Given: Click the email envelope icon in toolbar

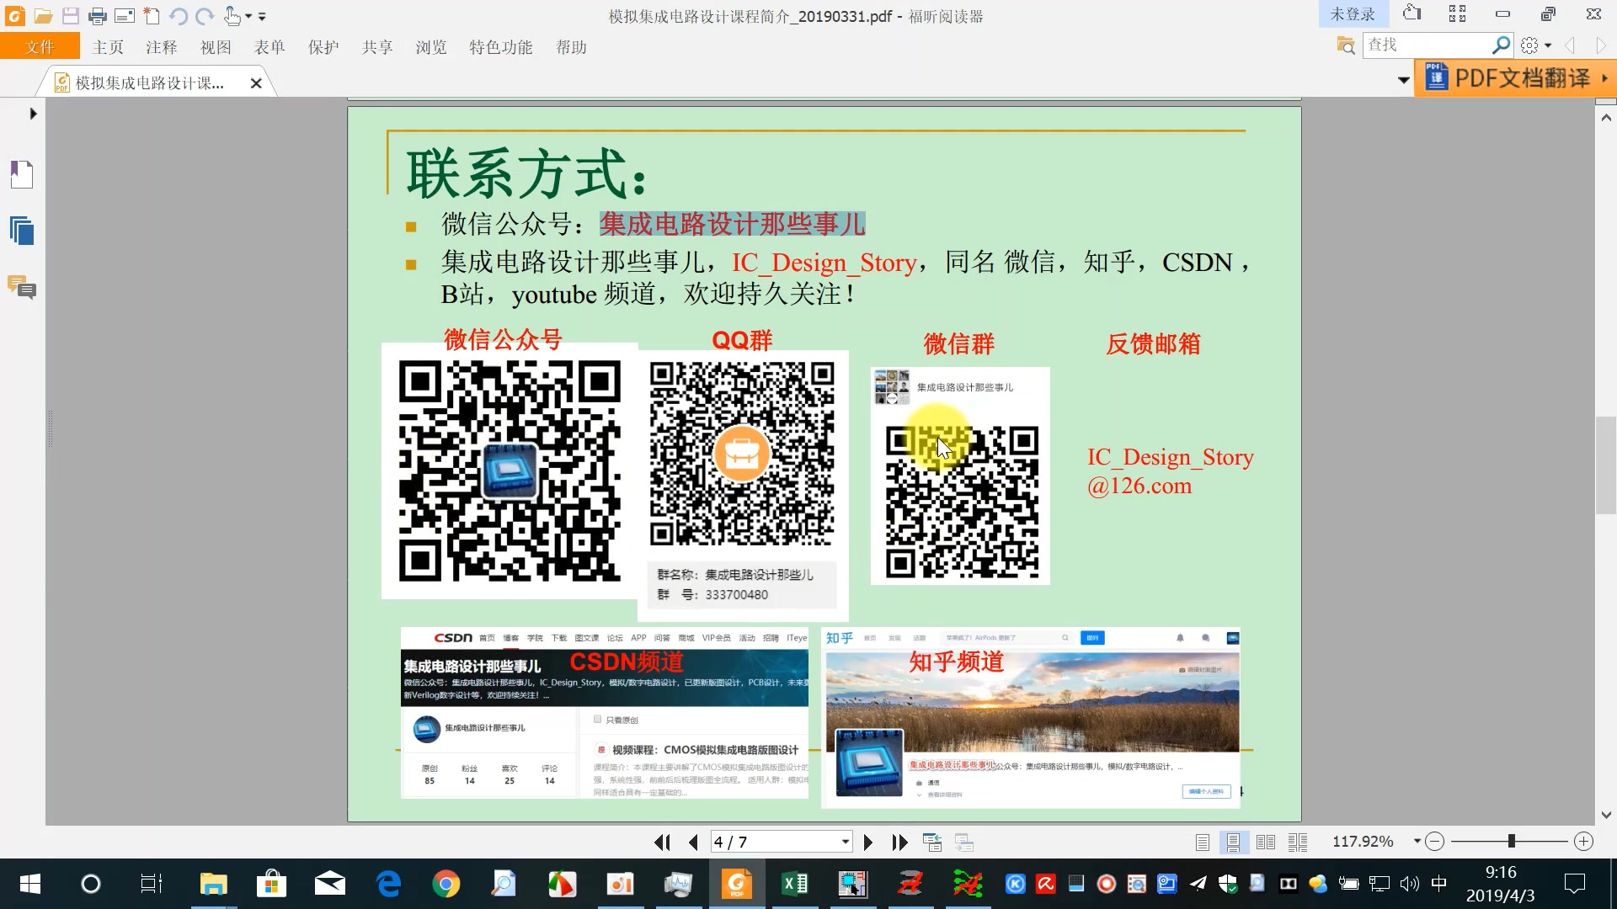Looking at the screenshot, I should pyautogui.click(x=125, y=16).
